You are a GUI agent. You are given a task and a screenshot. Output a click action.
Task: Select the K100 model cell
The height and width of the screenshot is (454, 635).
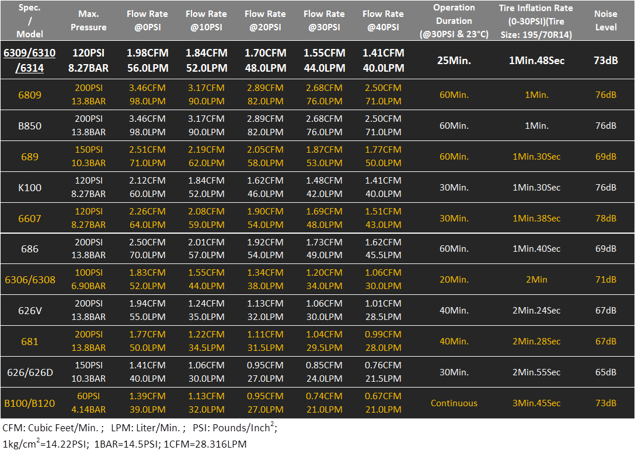click(x=30, y=187)
